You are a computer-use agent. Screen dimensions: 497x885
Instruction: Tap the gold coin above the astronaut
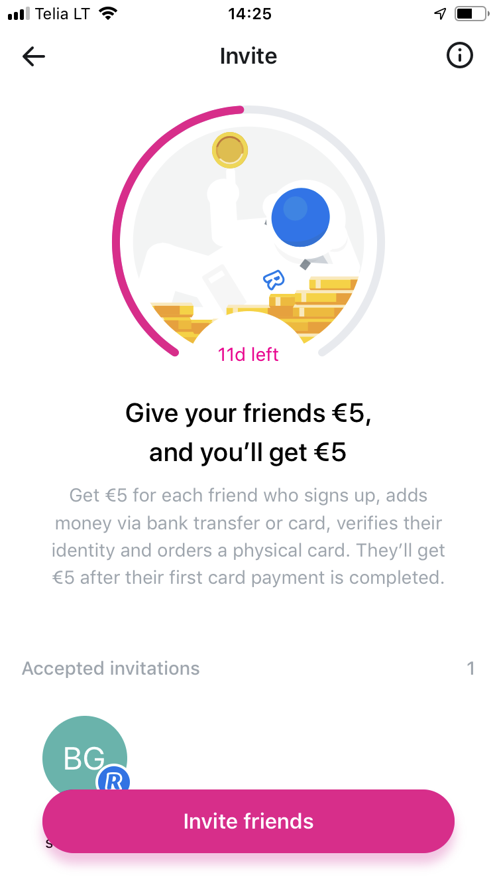[x=230, y=151]
